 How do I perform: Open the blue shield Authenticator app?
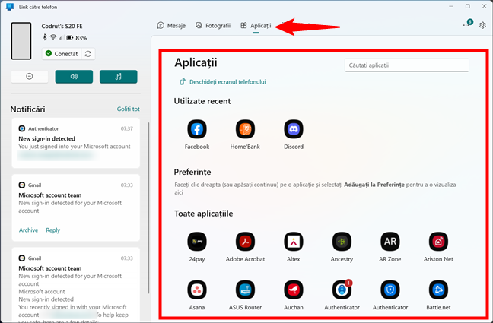tap(390, 290)
